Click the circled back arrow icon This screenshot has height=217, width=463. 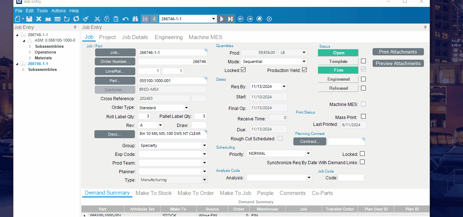(241, 19)
